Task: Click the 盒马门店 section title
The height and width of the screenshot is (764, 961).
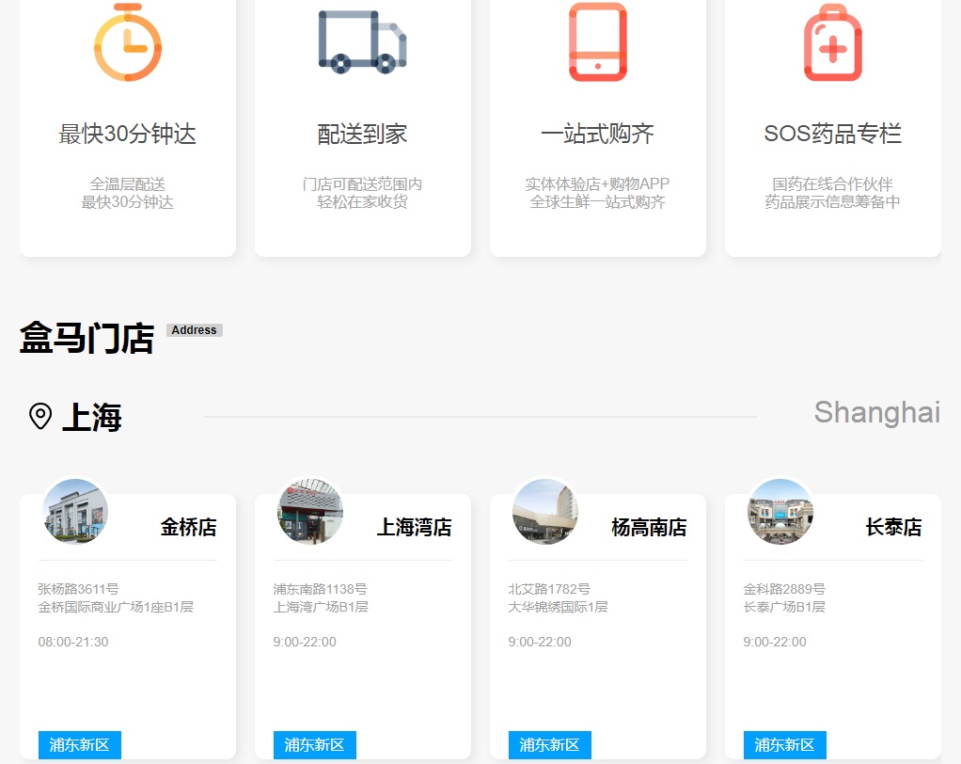Action: [87, 338]
